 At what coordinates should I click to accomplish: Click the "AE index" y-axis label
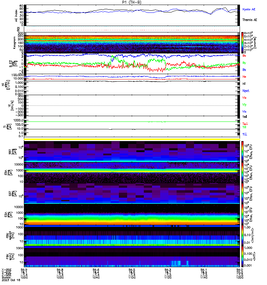[16, 15]
